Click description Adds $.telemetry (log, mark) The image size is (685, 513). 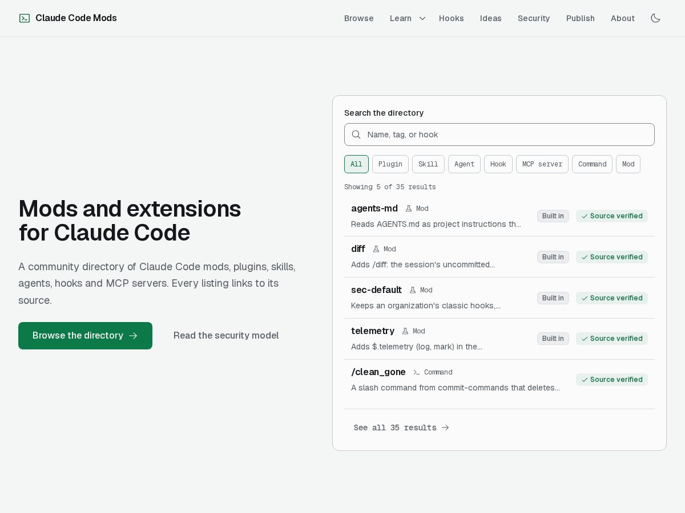pyautogui.click(x=417, y=347)
